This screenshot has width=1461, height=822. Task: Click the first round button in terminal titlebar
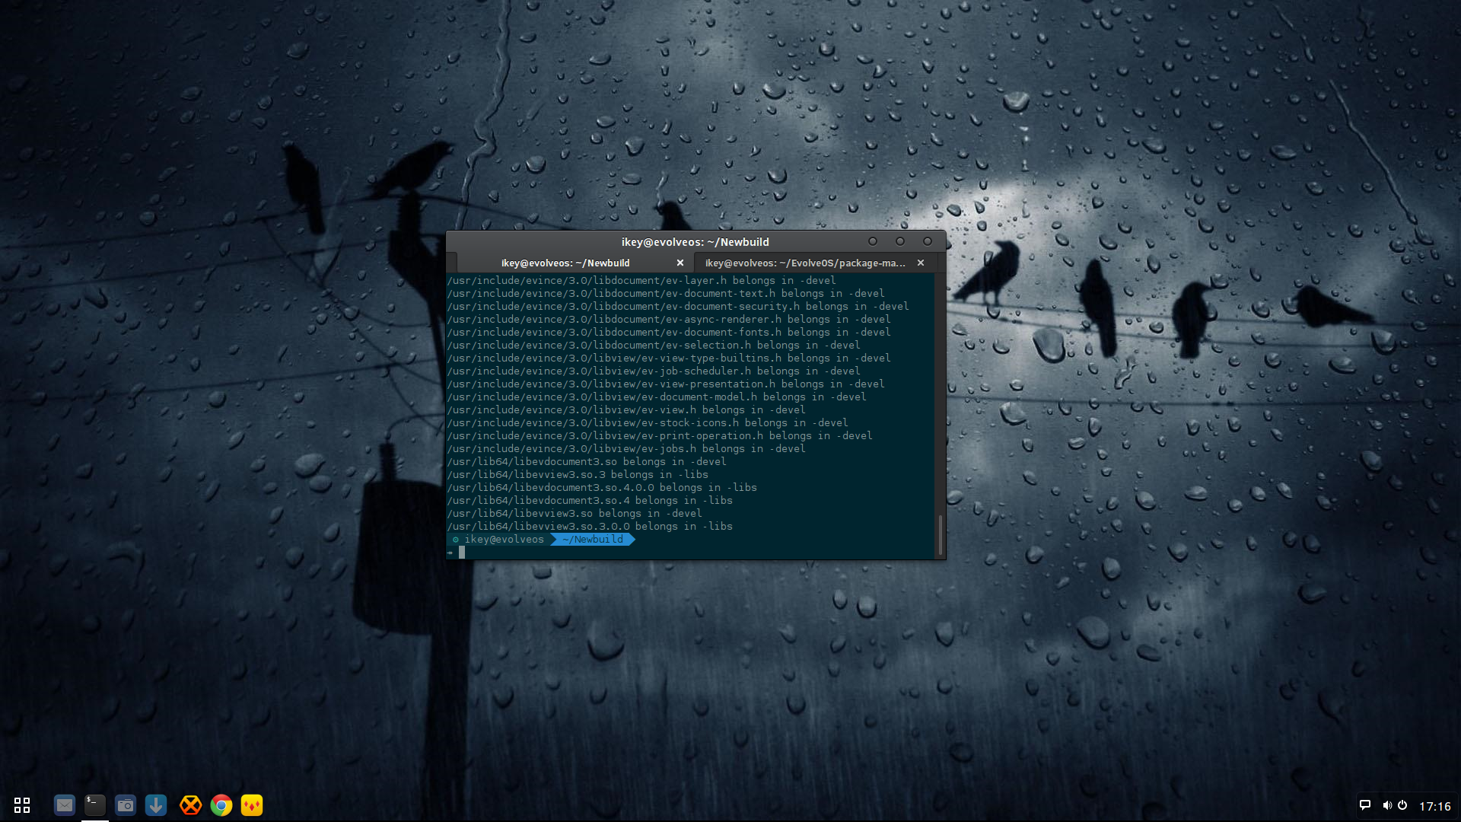point(873,241)
